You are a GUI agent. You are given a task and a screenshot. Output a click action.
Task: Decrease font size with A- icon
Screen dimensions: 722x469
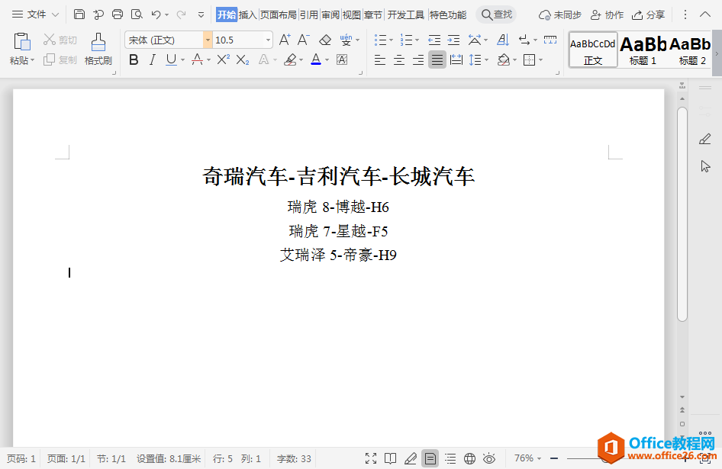(x=304, y=40)
